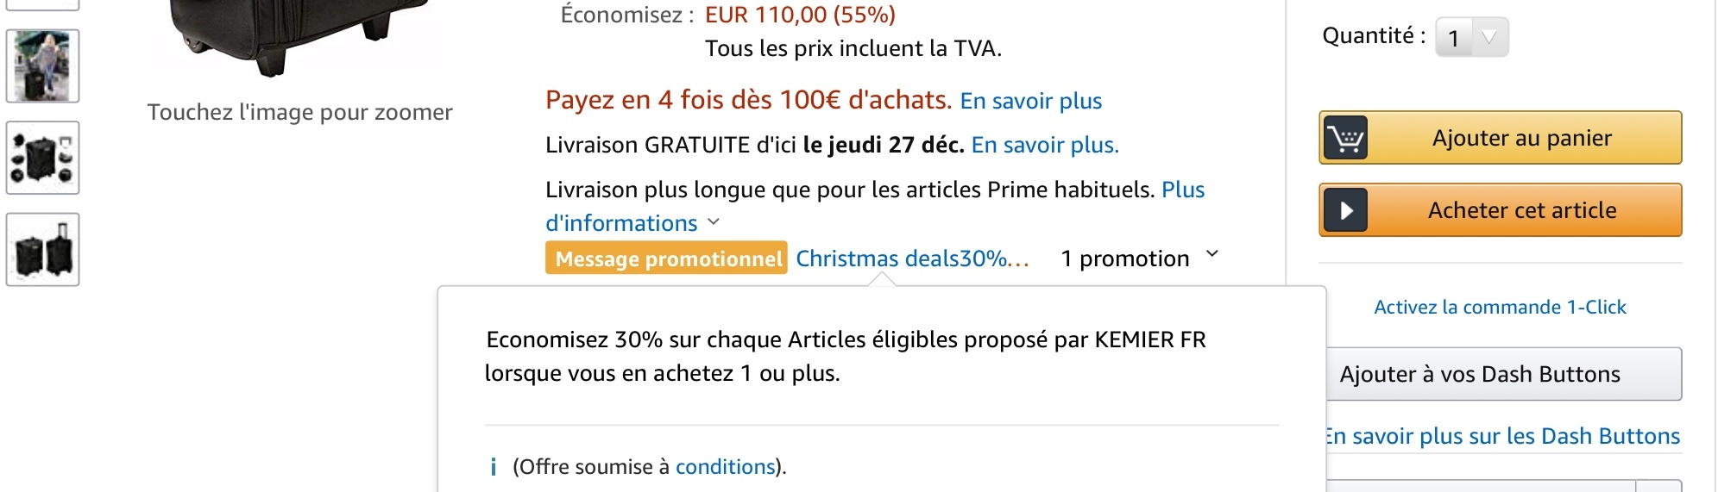Select the thumbnail of woman with suitcase
The image size is (1718, 492).
click(43, 66)
